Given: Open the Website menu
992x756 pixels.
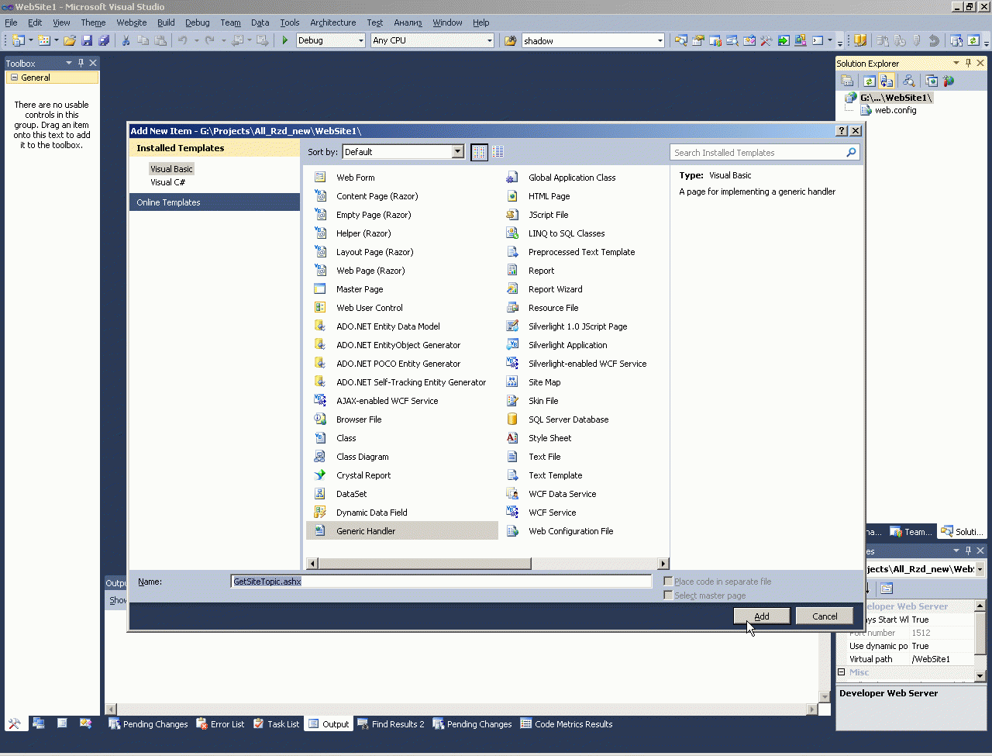Looking at the screenshot, I should point(132,22).
